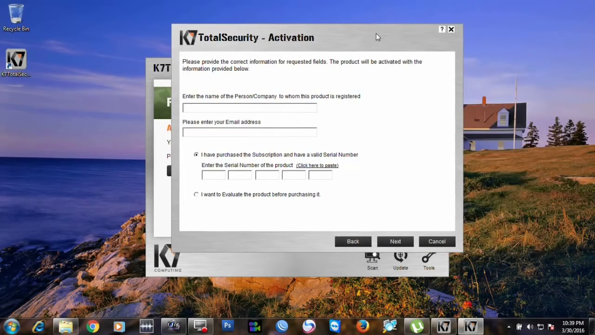The image size is (595, 335).
Task: Click the 'Click here to paste' link
Action: tap(317, 166)
